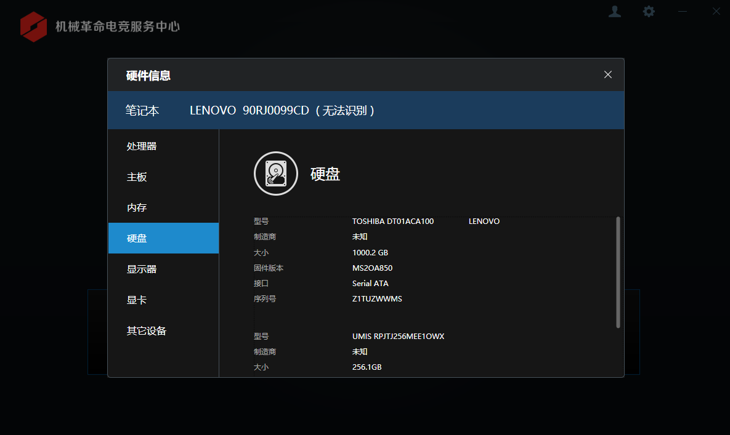Click the 序列号 field label
The image size is (730, 435).
coord(265,298)
